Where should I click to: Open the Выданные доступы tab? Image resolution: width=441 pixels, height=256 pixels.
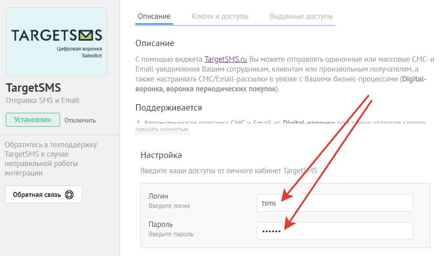click(301, 16)
